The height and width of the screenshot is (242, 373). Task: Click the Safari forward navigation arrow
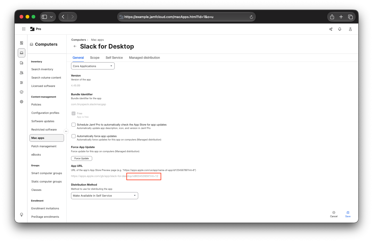pyautogui.click(x=72, y=17)
